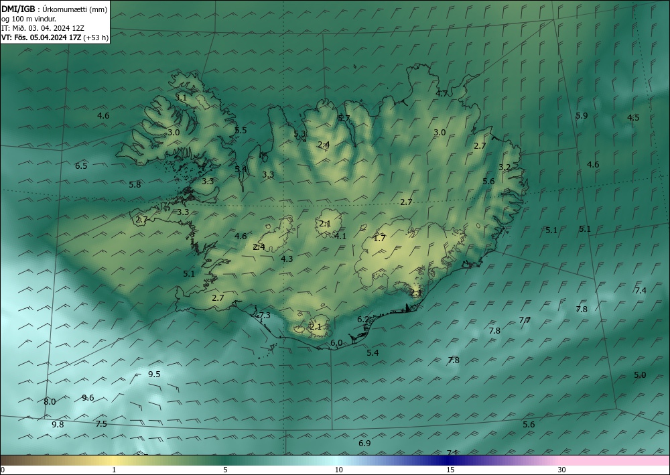
Task: Click the south coast value 7.3
Action: [x=265, y=316]
